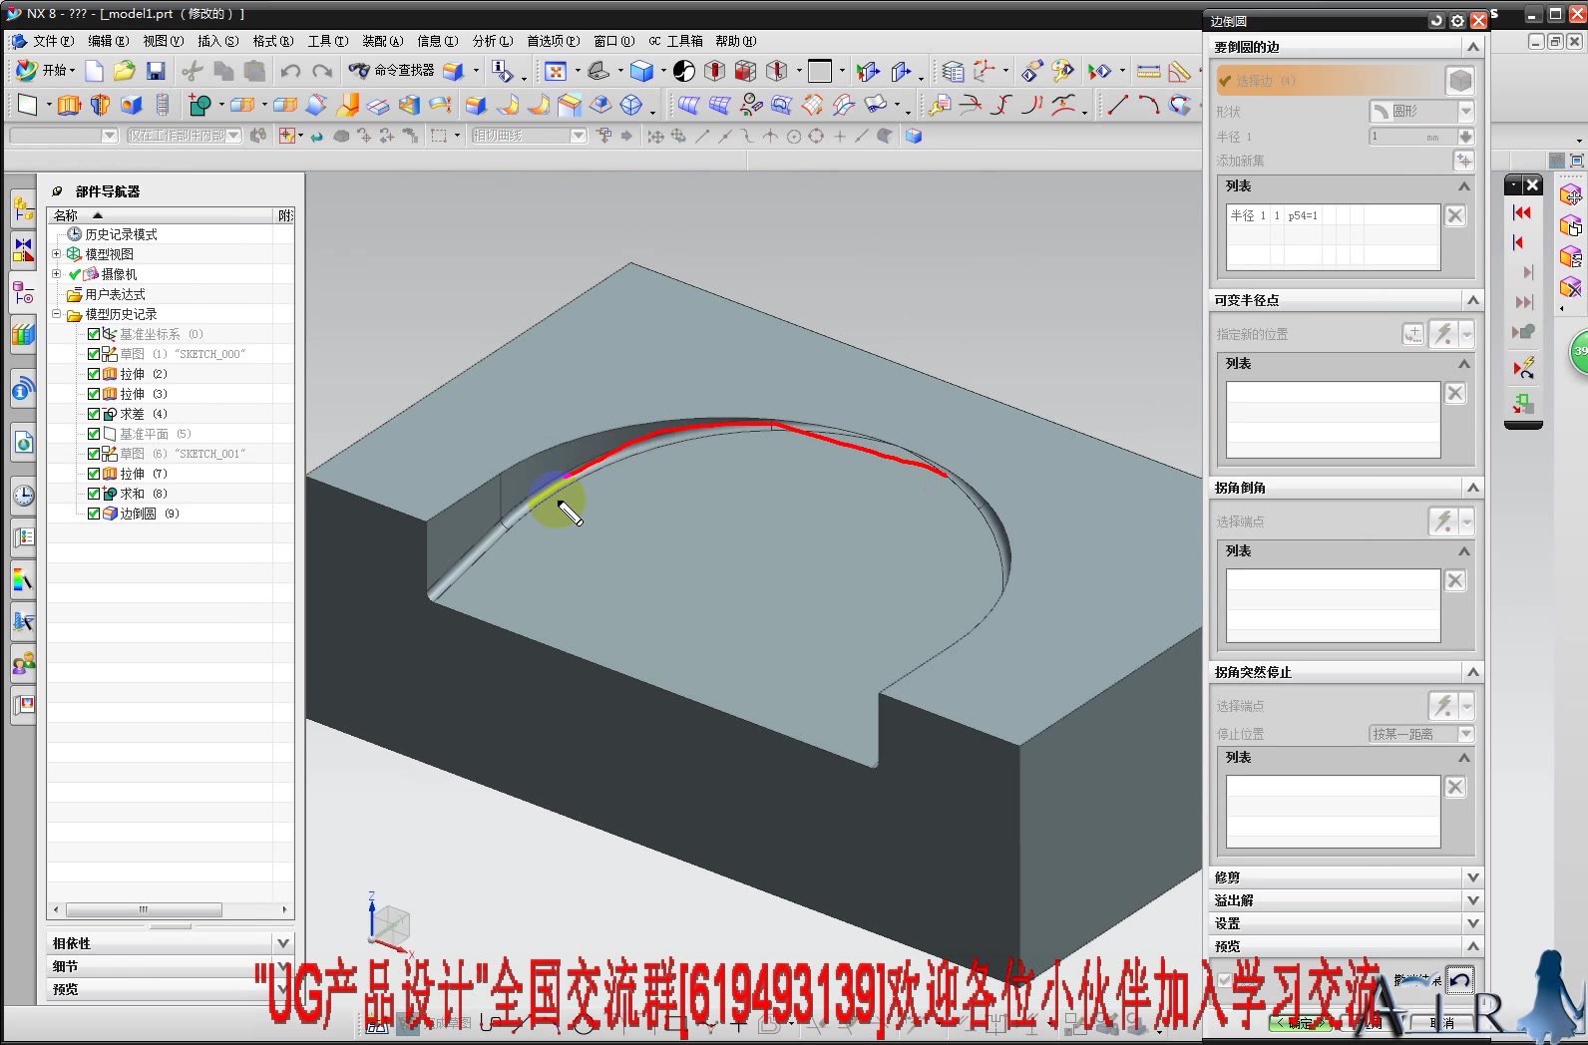
Task: Select the 半径 1 p54=1 list row
Action: (1333, 215)
